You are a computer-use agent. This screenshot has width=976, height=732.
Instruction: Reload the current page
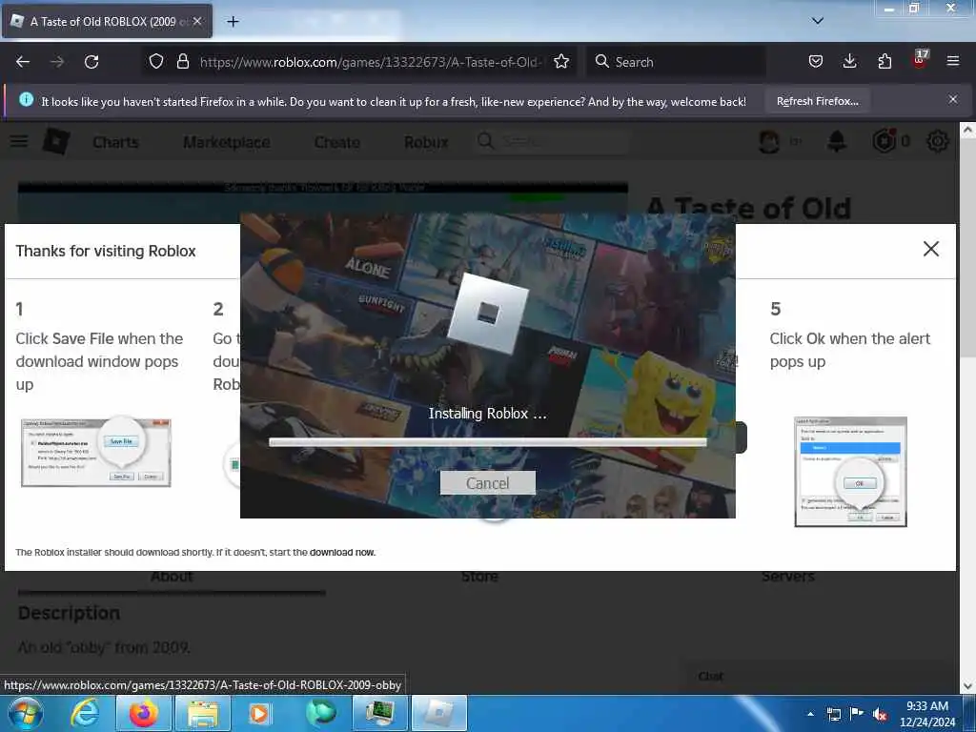[91, 62]
